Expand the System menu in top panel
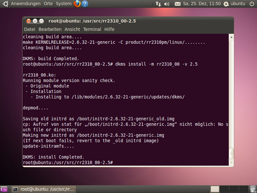 click(64, 4)
